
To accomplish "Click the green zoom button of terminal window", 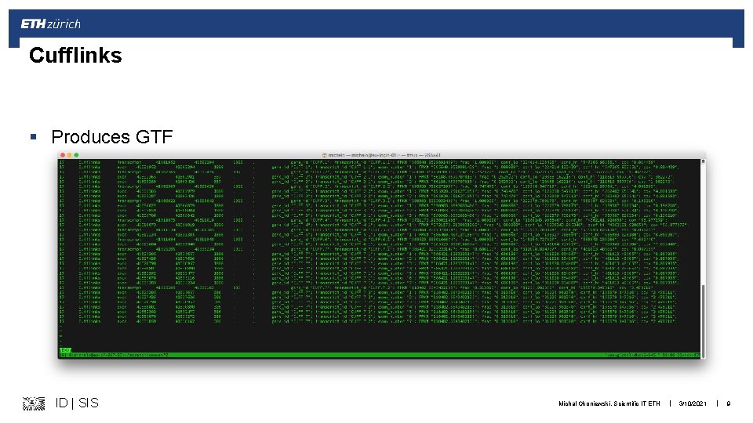I will coord(76,155).
